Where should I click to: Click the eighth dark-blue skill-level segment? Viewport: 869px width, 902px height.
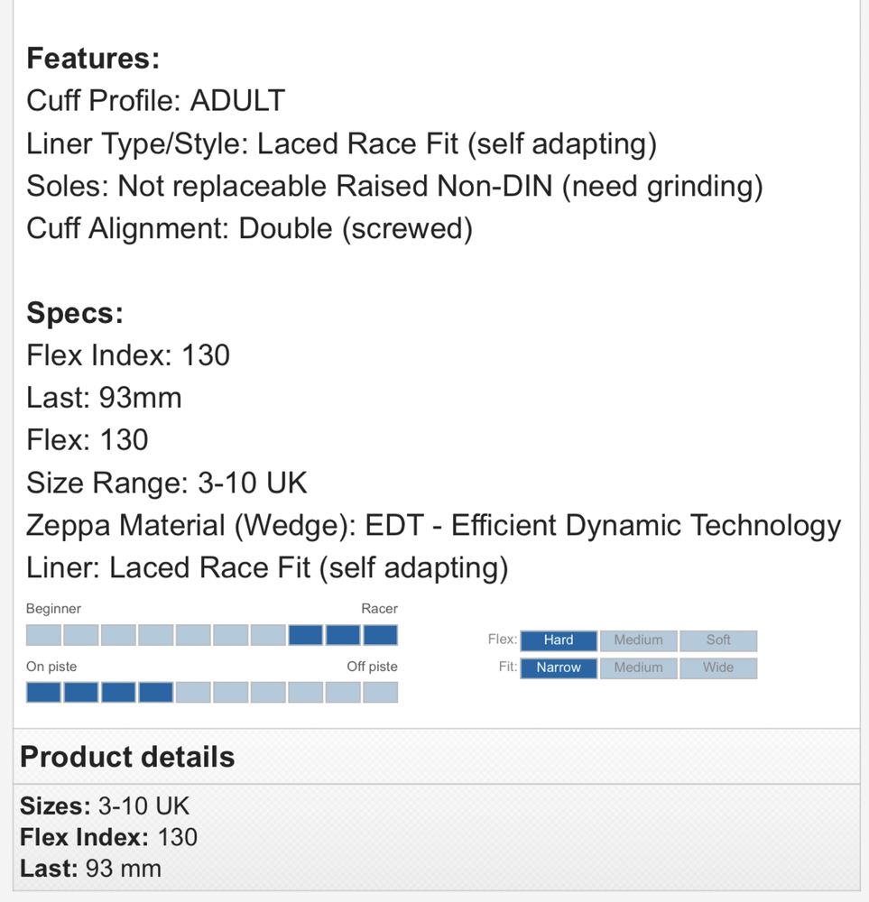pos(306,635)
